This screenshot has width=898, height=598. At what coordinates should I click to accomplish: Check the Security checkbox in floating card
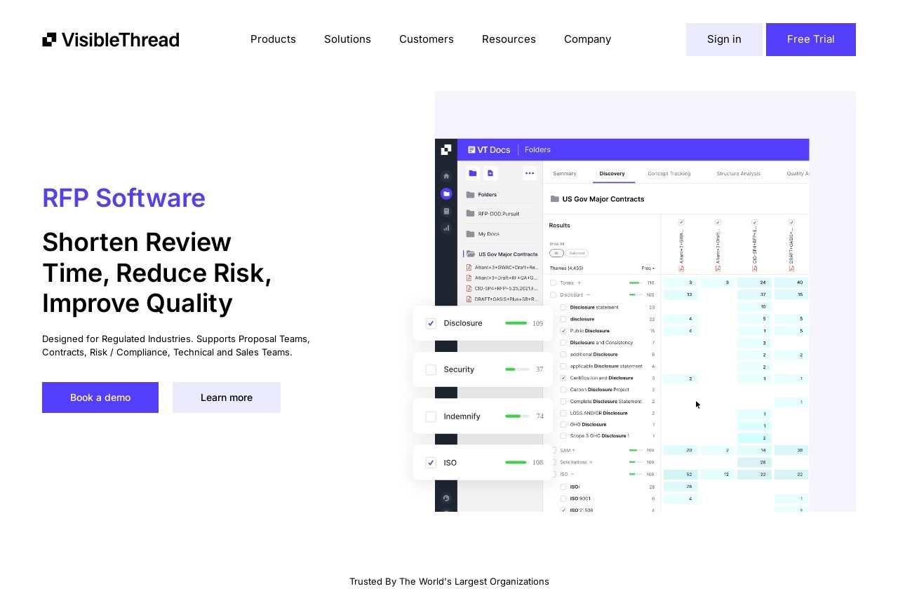(431, 369)
